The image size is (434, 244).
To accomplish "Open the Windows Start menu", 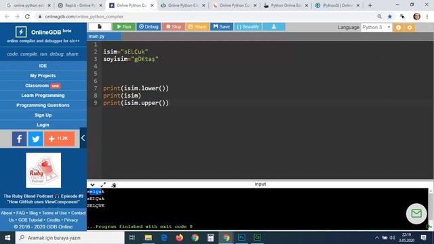I will 7,238.
